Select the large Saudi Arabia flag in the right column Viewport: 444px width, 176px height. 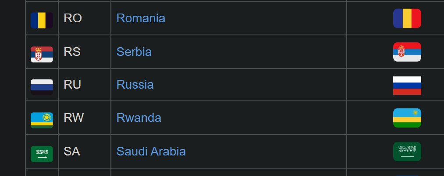point(407,151)
